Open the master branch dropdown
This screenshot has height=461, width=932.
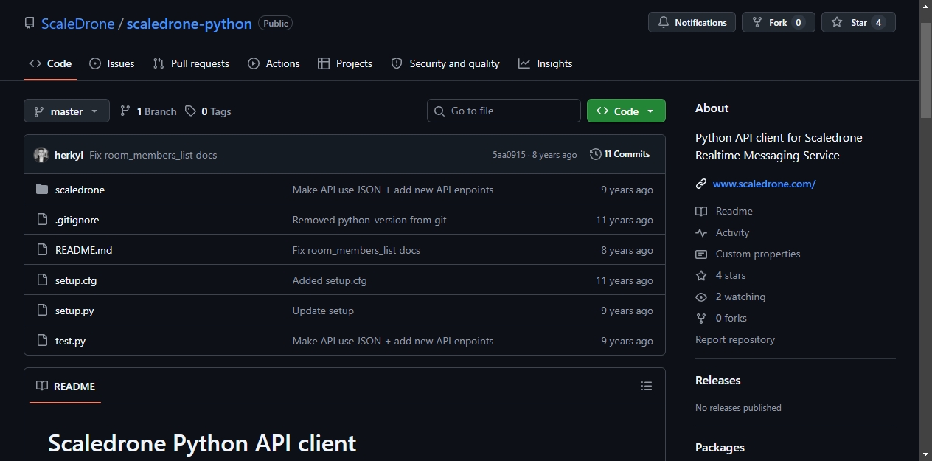pyautogui.click(x=66, y=111)
